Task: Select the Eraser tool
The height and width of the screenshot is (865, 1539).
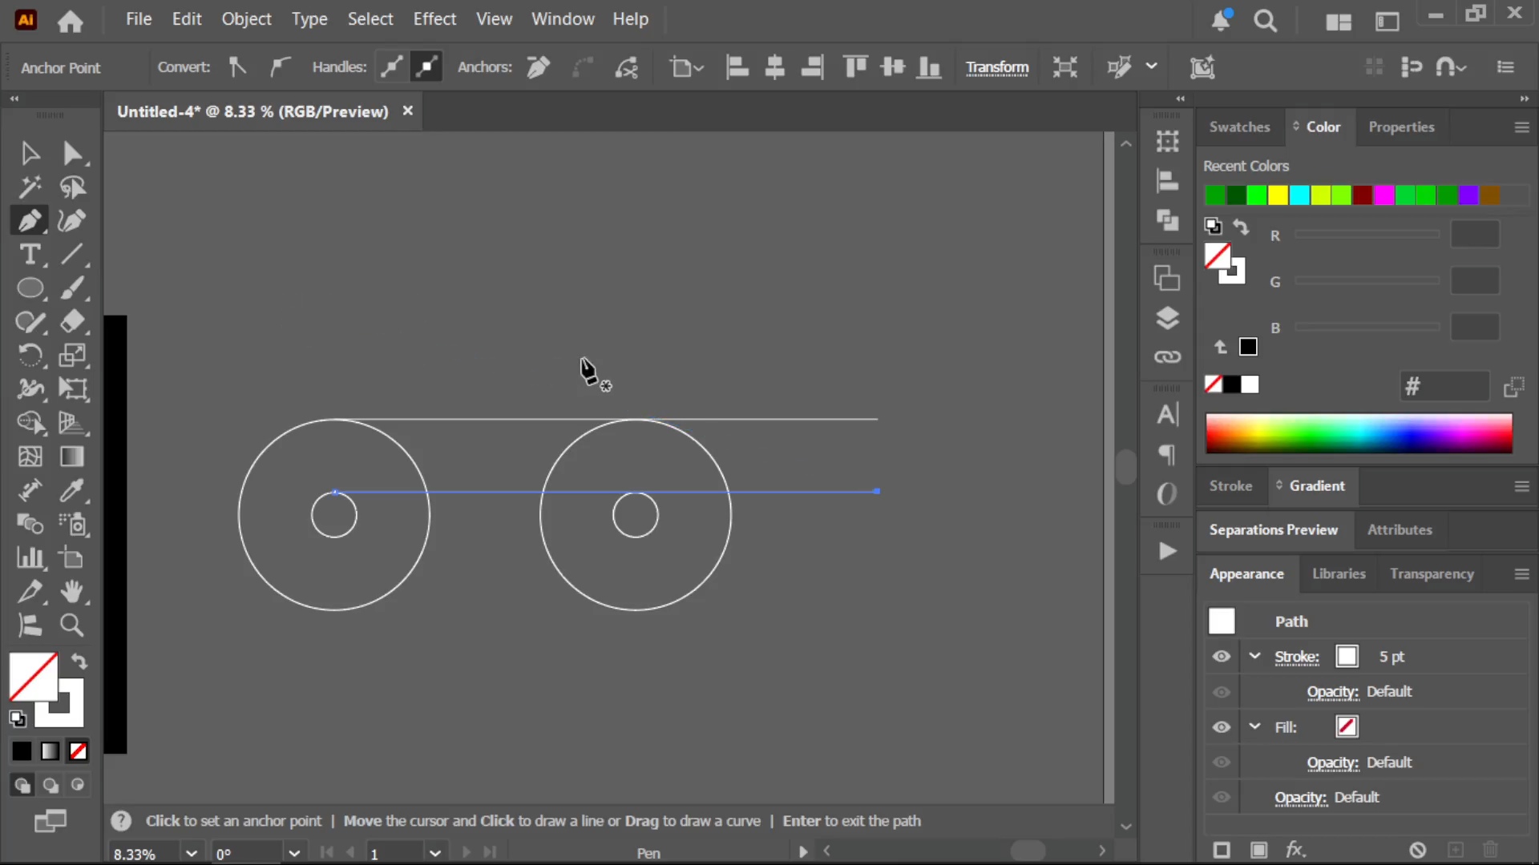Action: pyautogui.click(x=72, y=322)
